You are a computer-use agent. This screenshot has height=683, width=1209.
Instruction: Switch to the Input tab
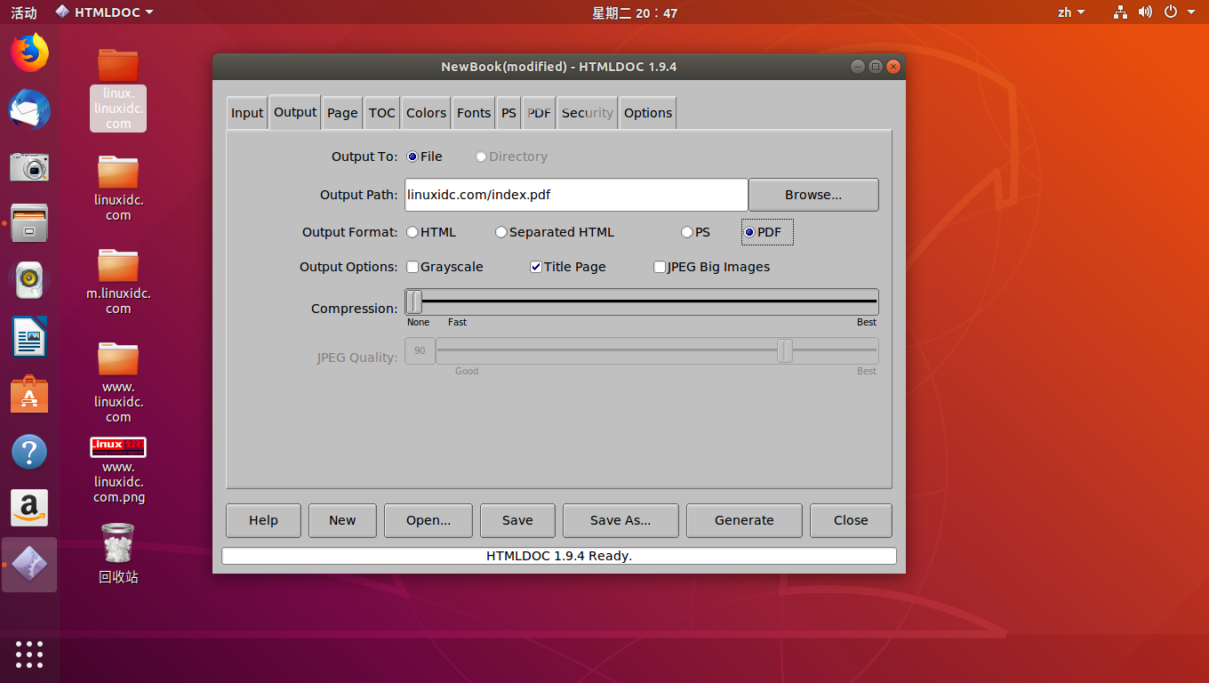click(x=247, y=113)
